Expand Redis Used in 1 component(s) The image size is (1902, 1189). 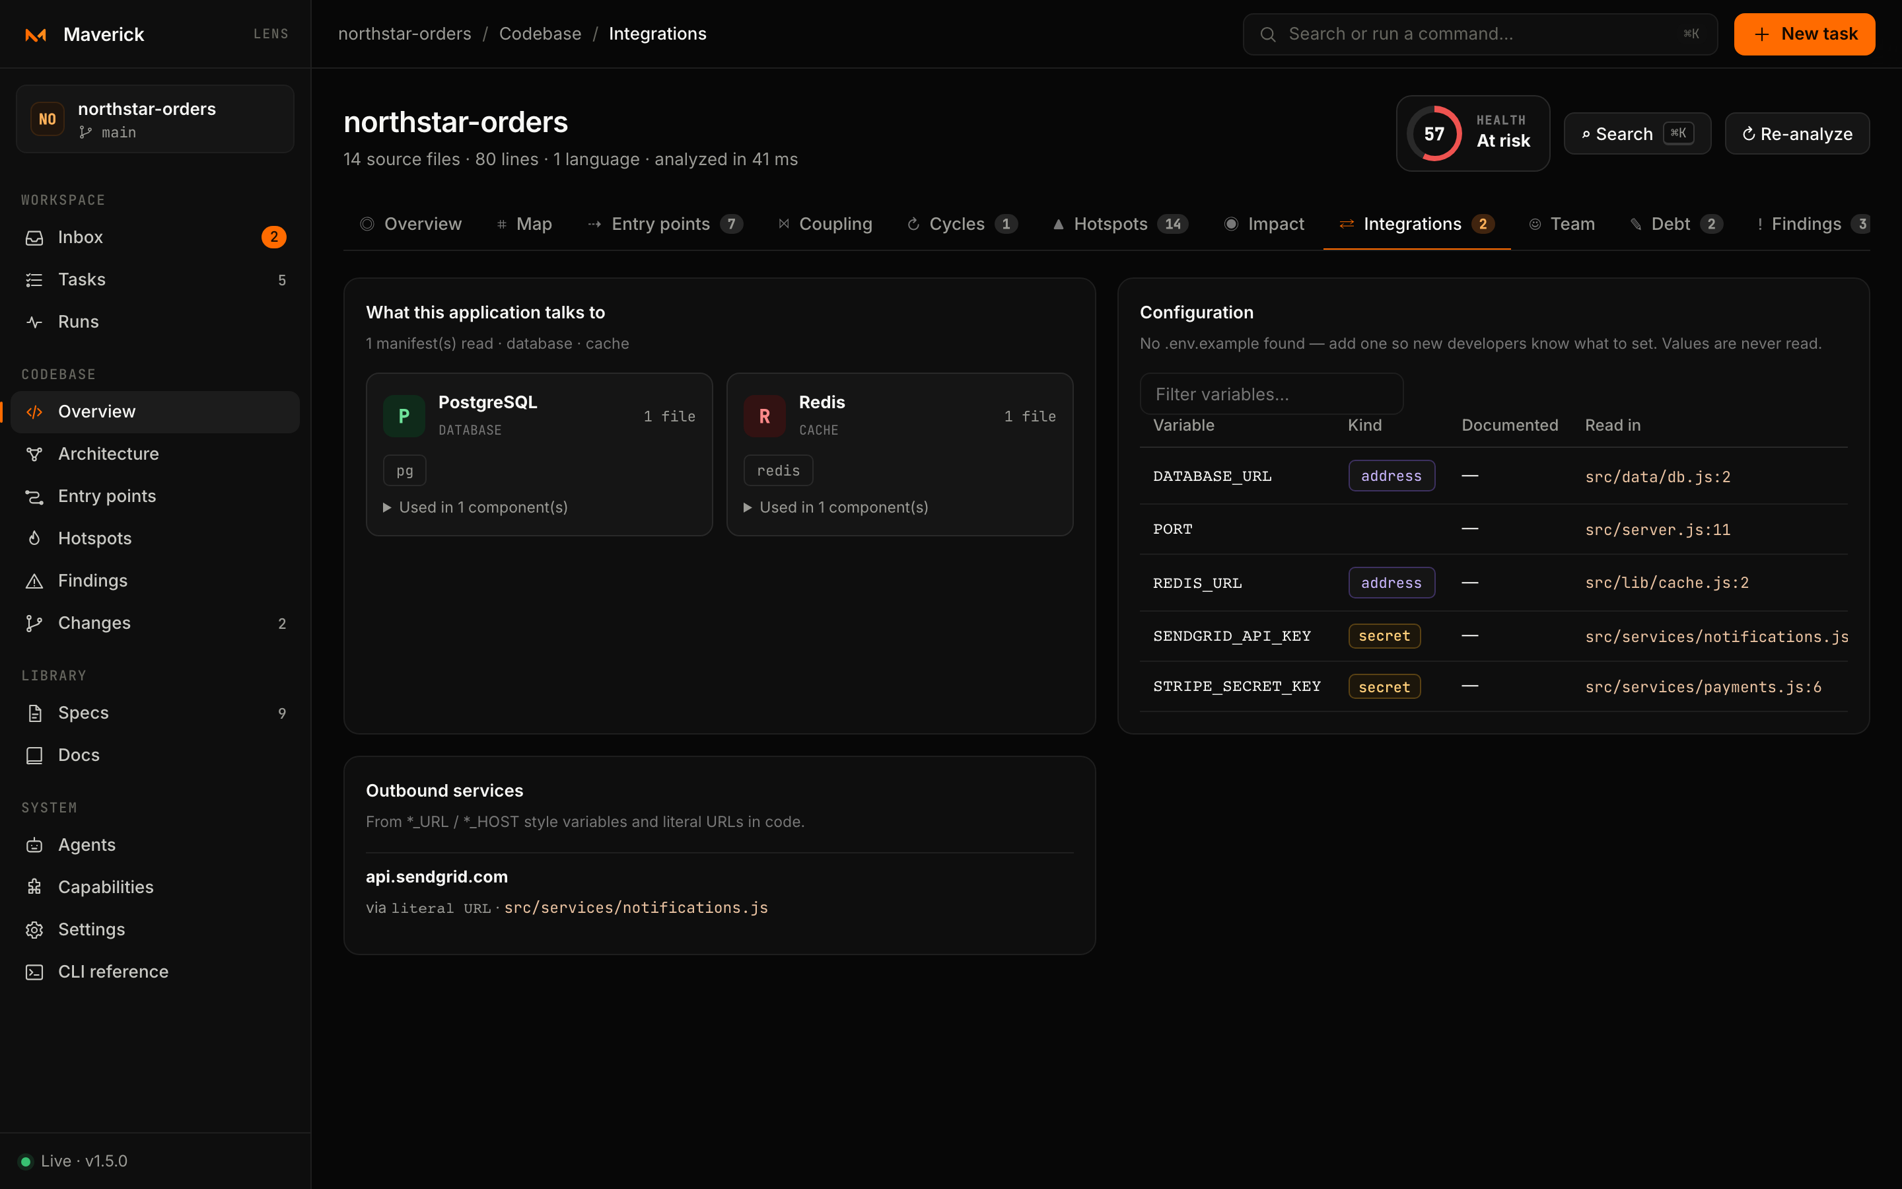tap(836, 508)
